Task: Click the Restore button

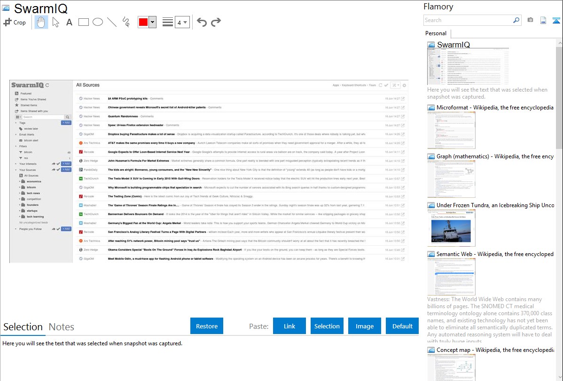Action: coord(207,326)
